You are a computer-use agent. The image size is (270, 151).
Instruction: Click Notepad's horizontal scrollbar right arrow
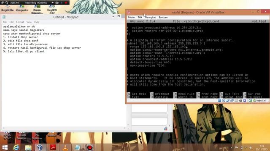pyautogui.click(x=125, y=128)
